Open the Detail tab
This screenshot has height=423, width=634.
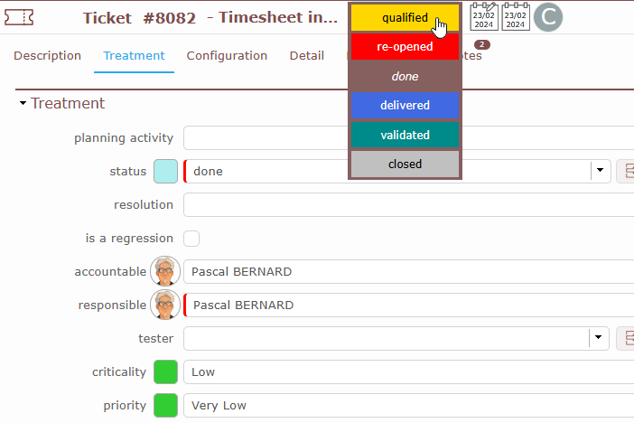pyautogui.click(x=306, y=56)
